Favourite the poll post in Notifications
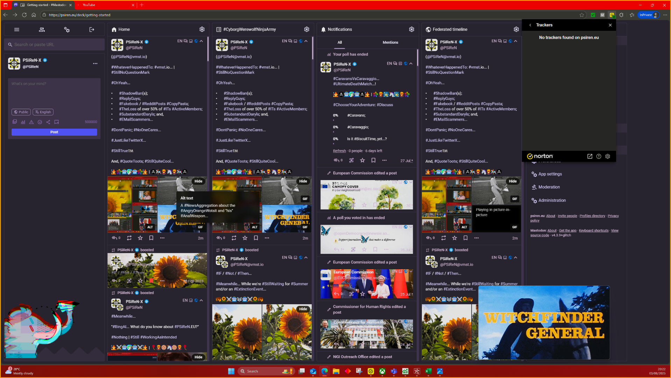 362,161
